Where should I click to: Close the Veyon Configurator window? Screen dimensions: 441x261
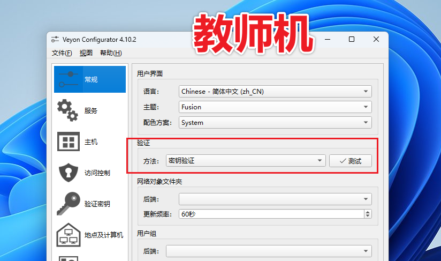[x=376, y=39]
